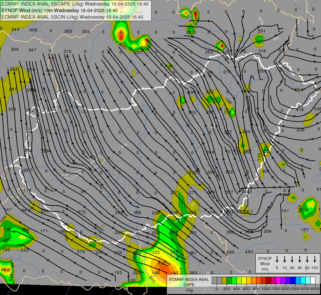The height and width of the screenshot is (295, 321).
Task: Click the '6000' tick label on the scale
Action: [x=315, y=289]
